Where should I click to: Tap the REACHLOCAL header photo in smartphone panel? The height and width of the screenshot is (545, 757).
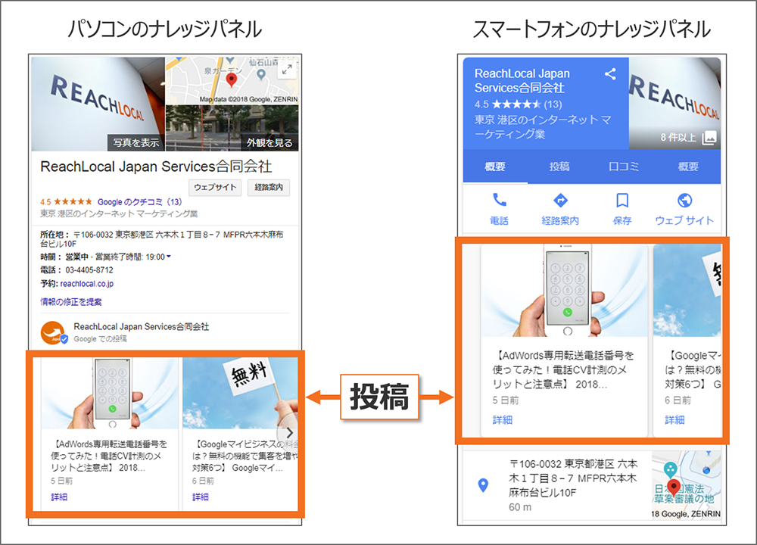pyautogui.click(x=674, y=103)
